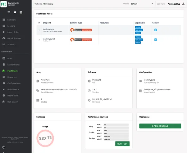The height and width of the screenshot is (153, 187).
Task: Open the Project default dropdown
Action: coord(142,4)
